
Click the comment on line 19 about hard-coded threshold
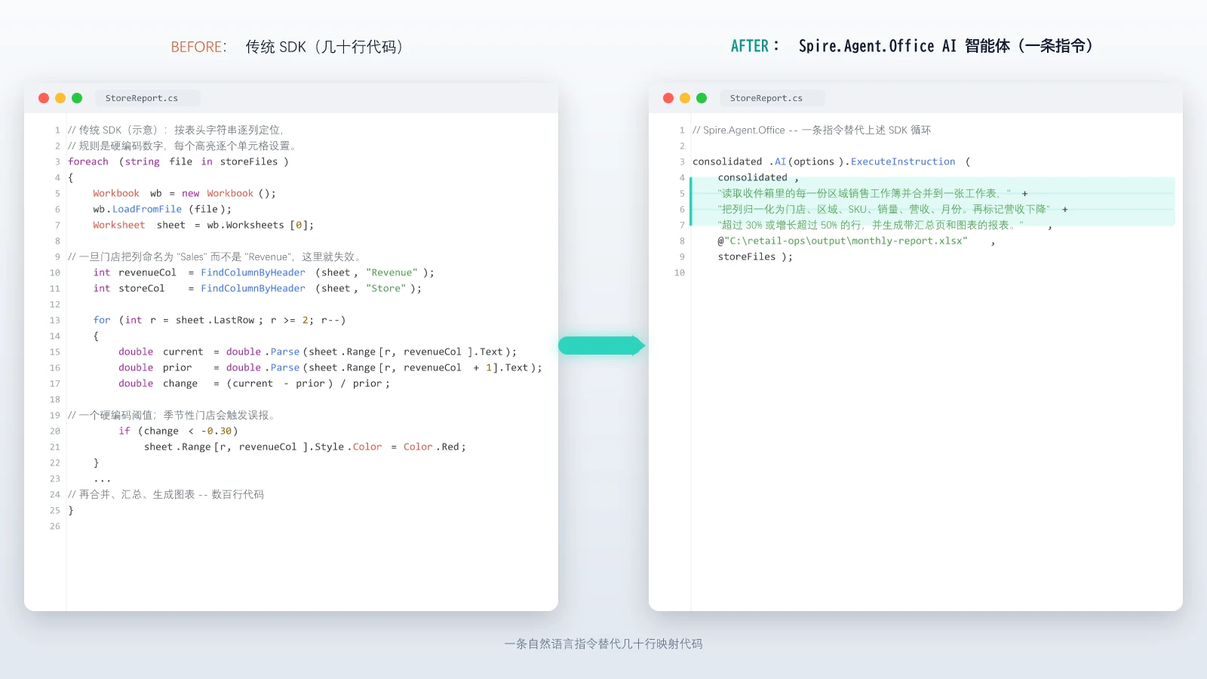(x=172, y=415)
